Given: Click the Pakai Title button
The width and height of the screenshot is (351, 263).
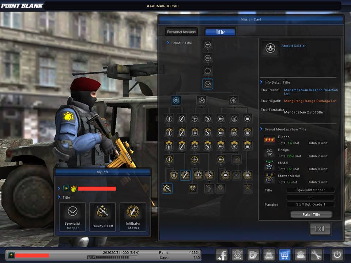Looking at the screenshot, I should [x=311, y=214].
